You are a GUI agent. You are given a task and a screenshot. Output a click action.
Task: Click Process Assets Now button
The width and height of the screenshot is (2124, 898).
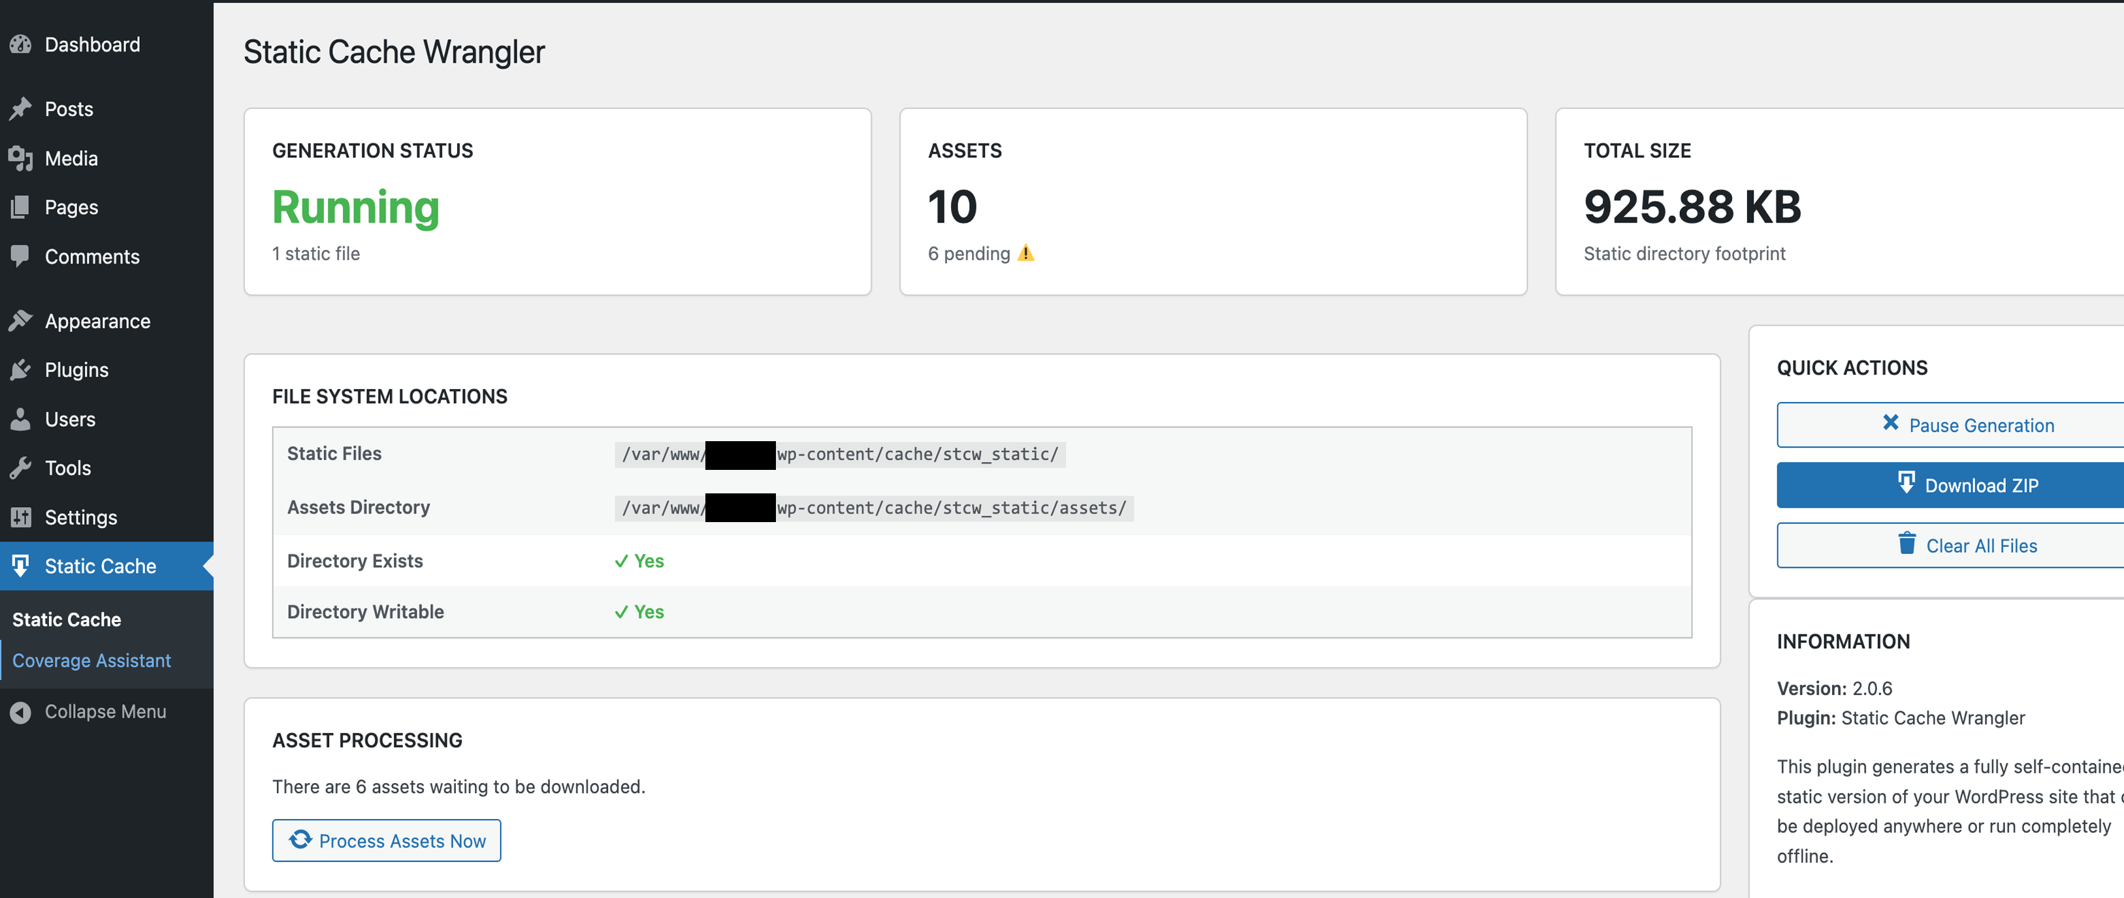(386, 841)
